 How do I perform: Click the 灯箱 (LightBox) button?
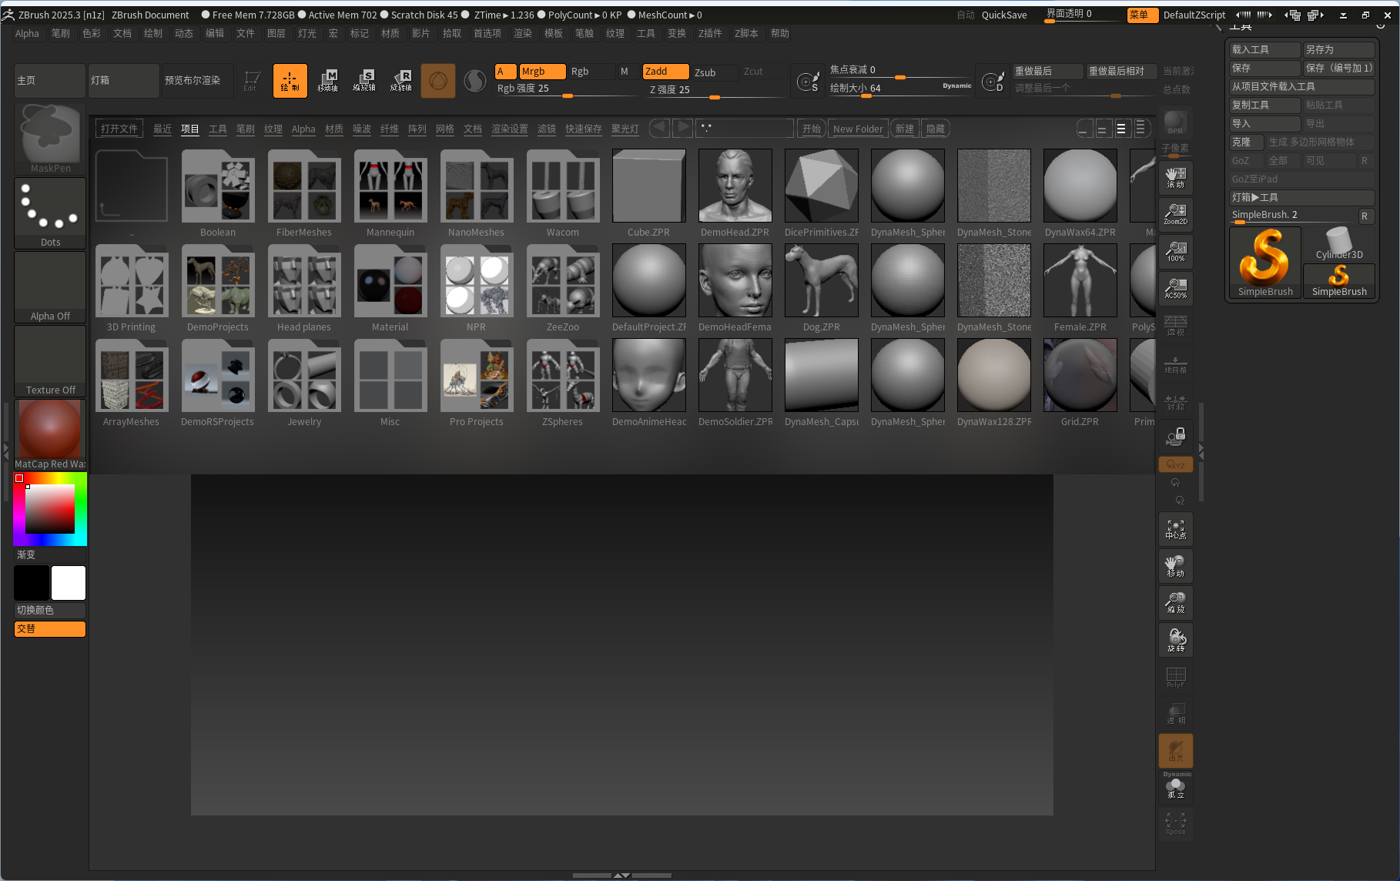point(124,80)
